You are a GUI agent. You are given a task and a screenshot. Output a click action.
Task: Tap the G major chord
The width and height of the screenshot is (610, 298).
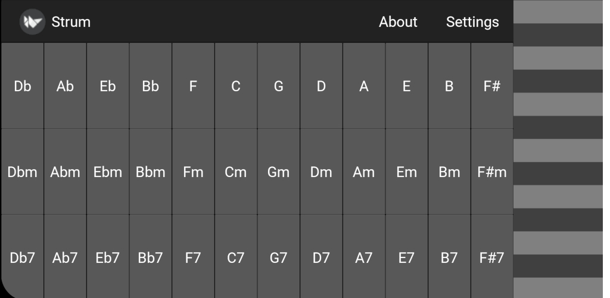click(x=278, y=86)
